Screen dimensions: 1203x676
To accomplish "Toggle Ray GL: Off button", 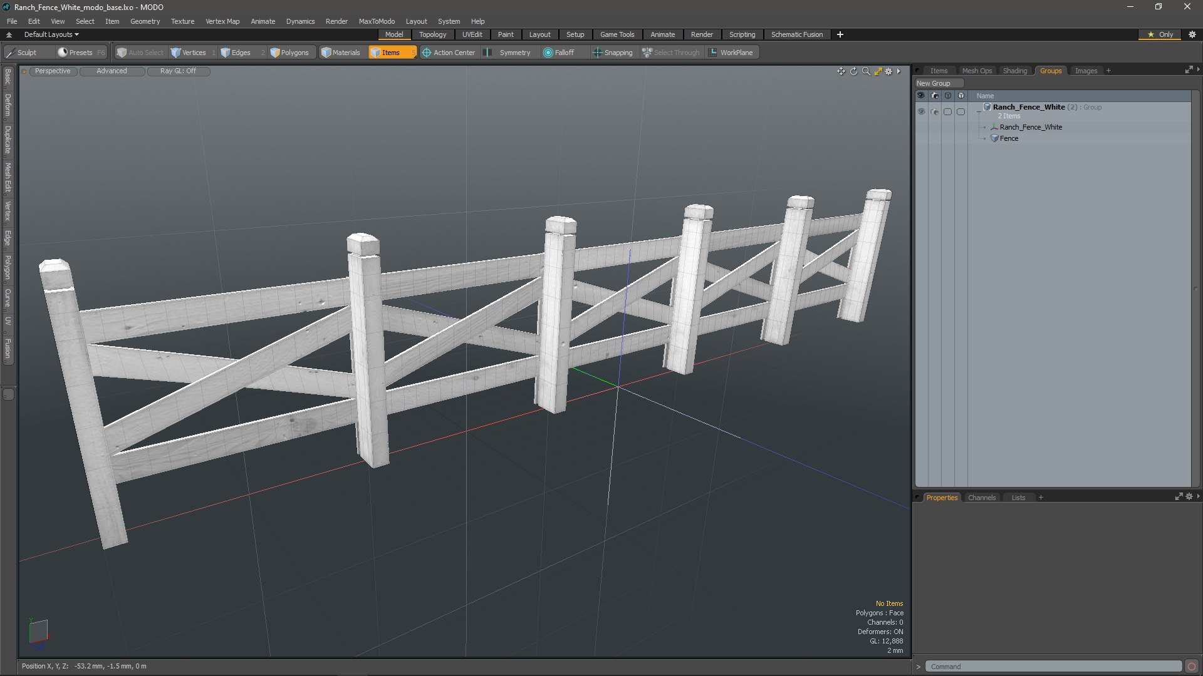I will click(x=178, y=71).
